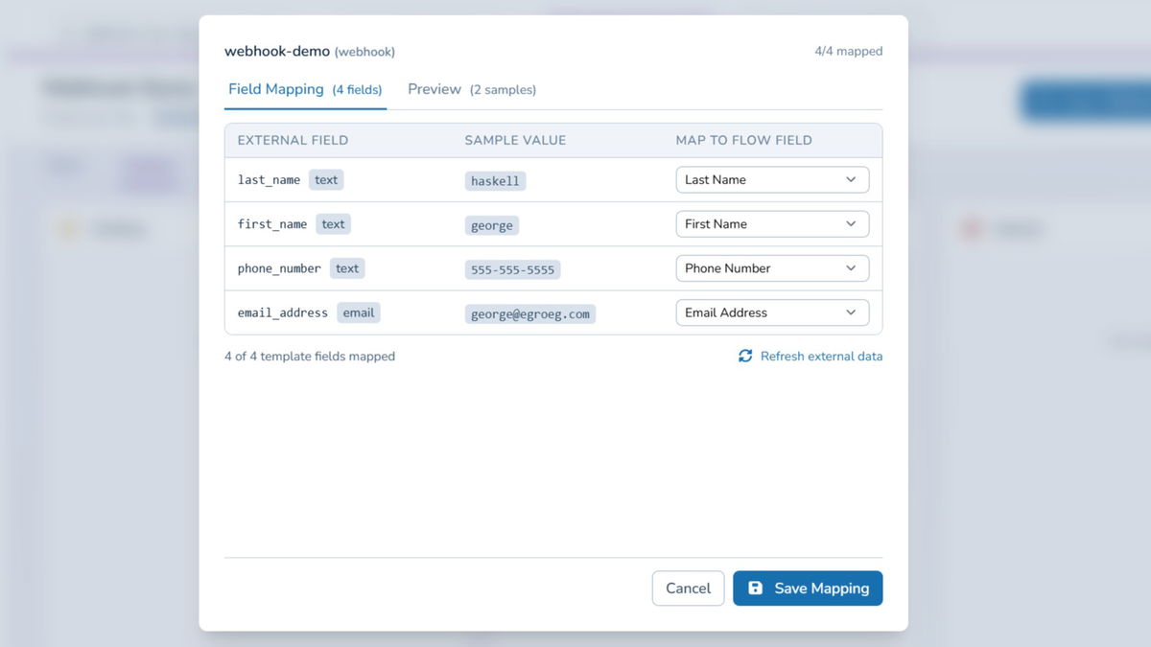The height and width of the screenshot is (647, 1151).
Task: Click the email badge next to email_address
Action: pos(358,312)
